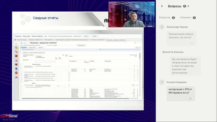Click the question text about интеграция с IPS
Viewport: 217px width, 122px height.
[180, 91]
